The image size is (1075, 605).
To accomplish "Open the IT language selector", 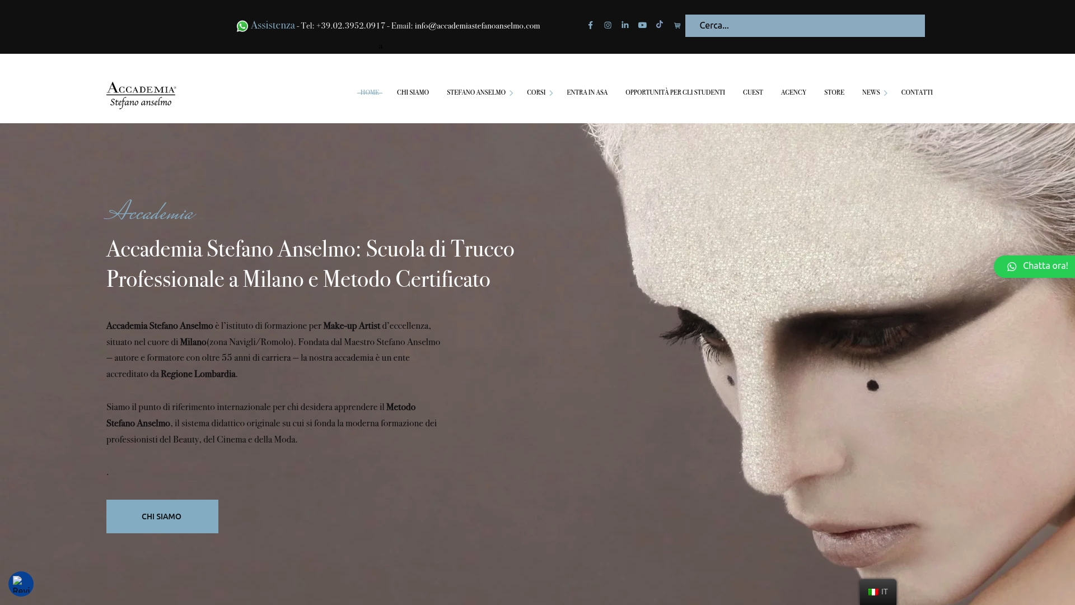I will pos(878,592).
